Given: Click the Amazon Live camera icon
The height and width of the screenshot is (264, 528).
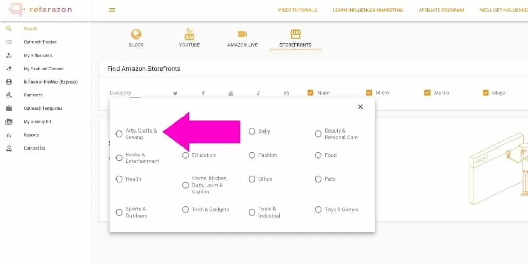Looking at the screenshot, I should click(x=242, y=35).
